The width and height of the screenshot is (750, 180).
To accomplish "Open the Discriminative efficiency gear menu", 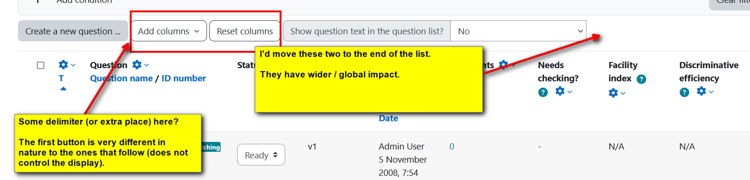I will [705, 91].
